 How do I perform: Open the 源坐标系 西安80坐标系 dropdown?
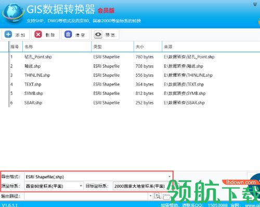[54, 186]
